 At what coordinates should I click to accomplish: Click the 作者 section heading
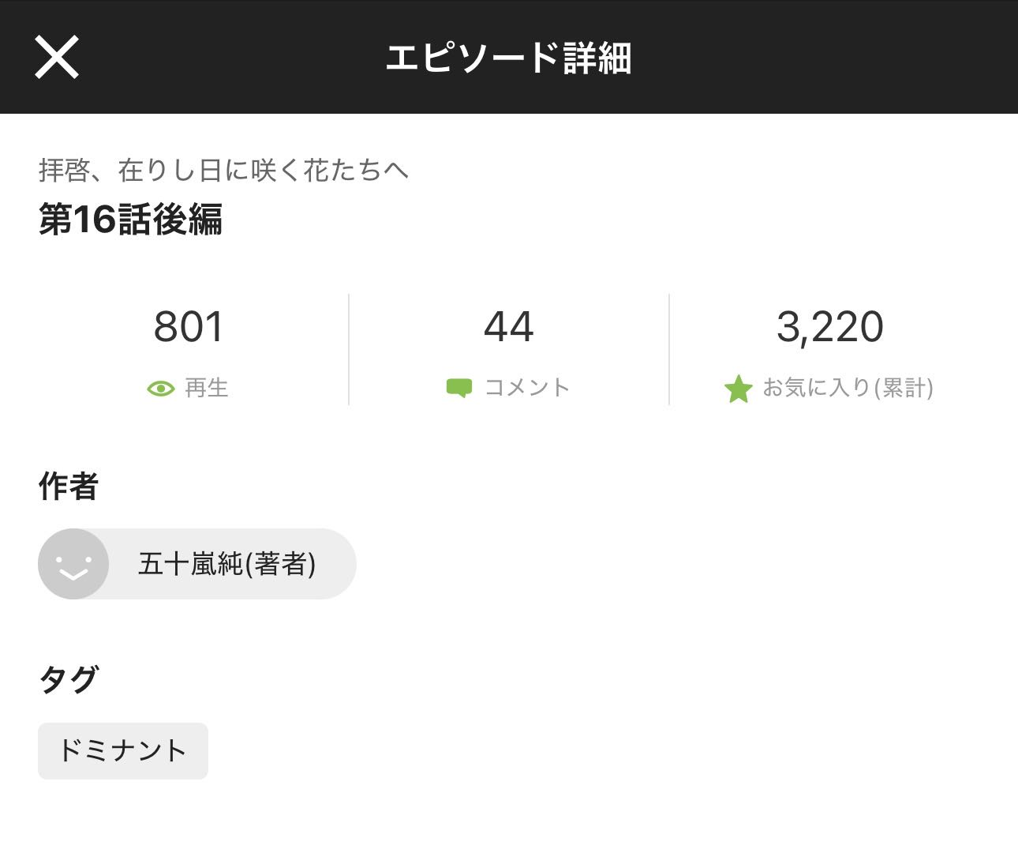click(69, 487)
